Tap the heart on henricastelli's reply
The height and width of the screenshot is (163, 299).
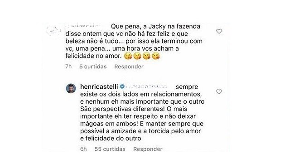click(x=219, y=91)
